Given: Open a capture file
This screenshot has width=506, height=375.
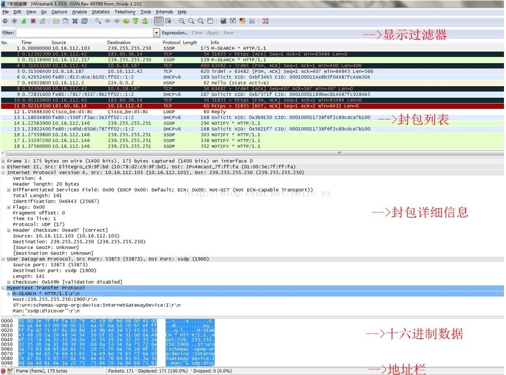Looking at the screenshot, I should 56,21.
